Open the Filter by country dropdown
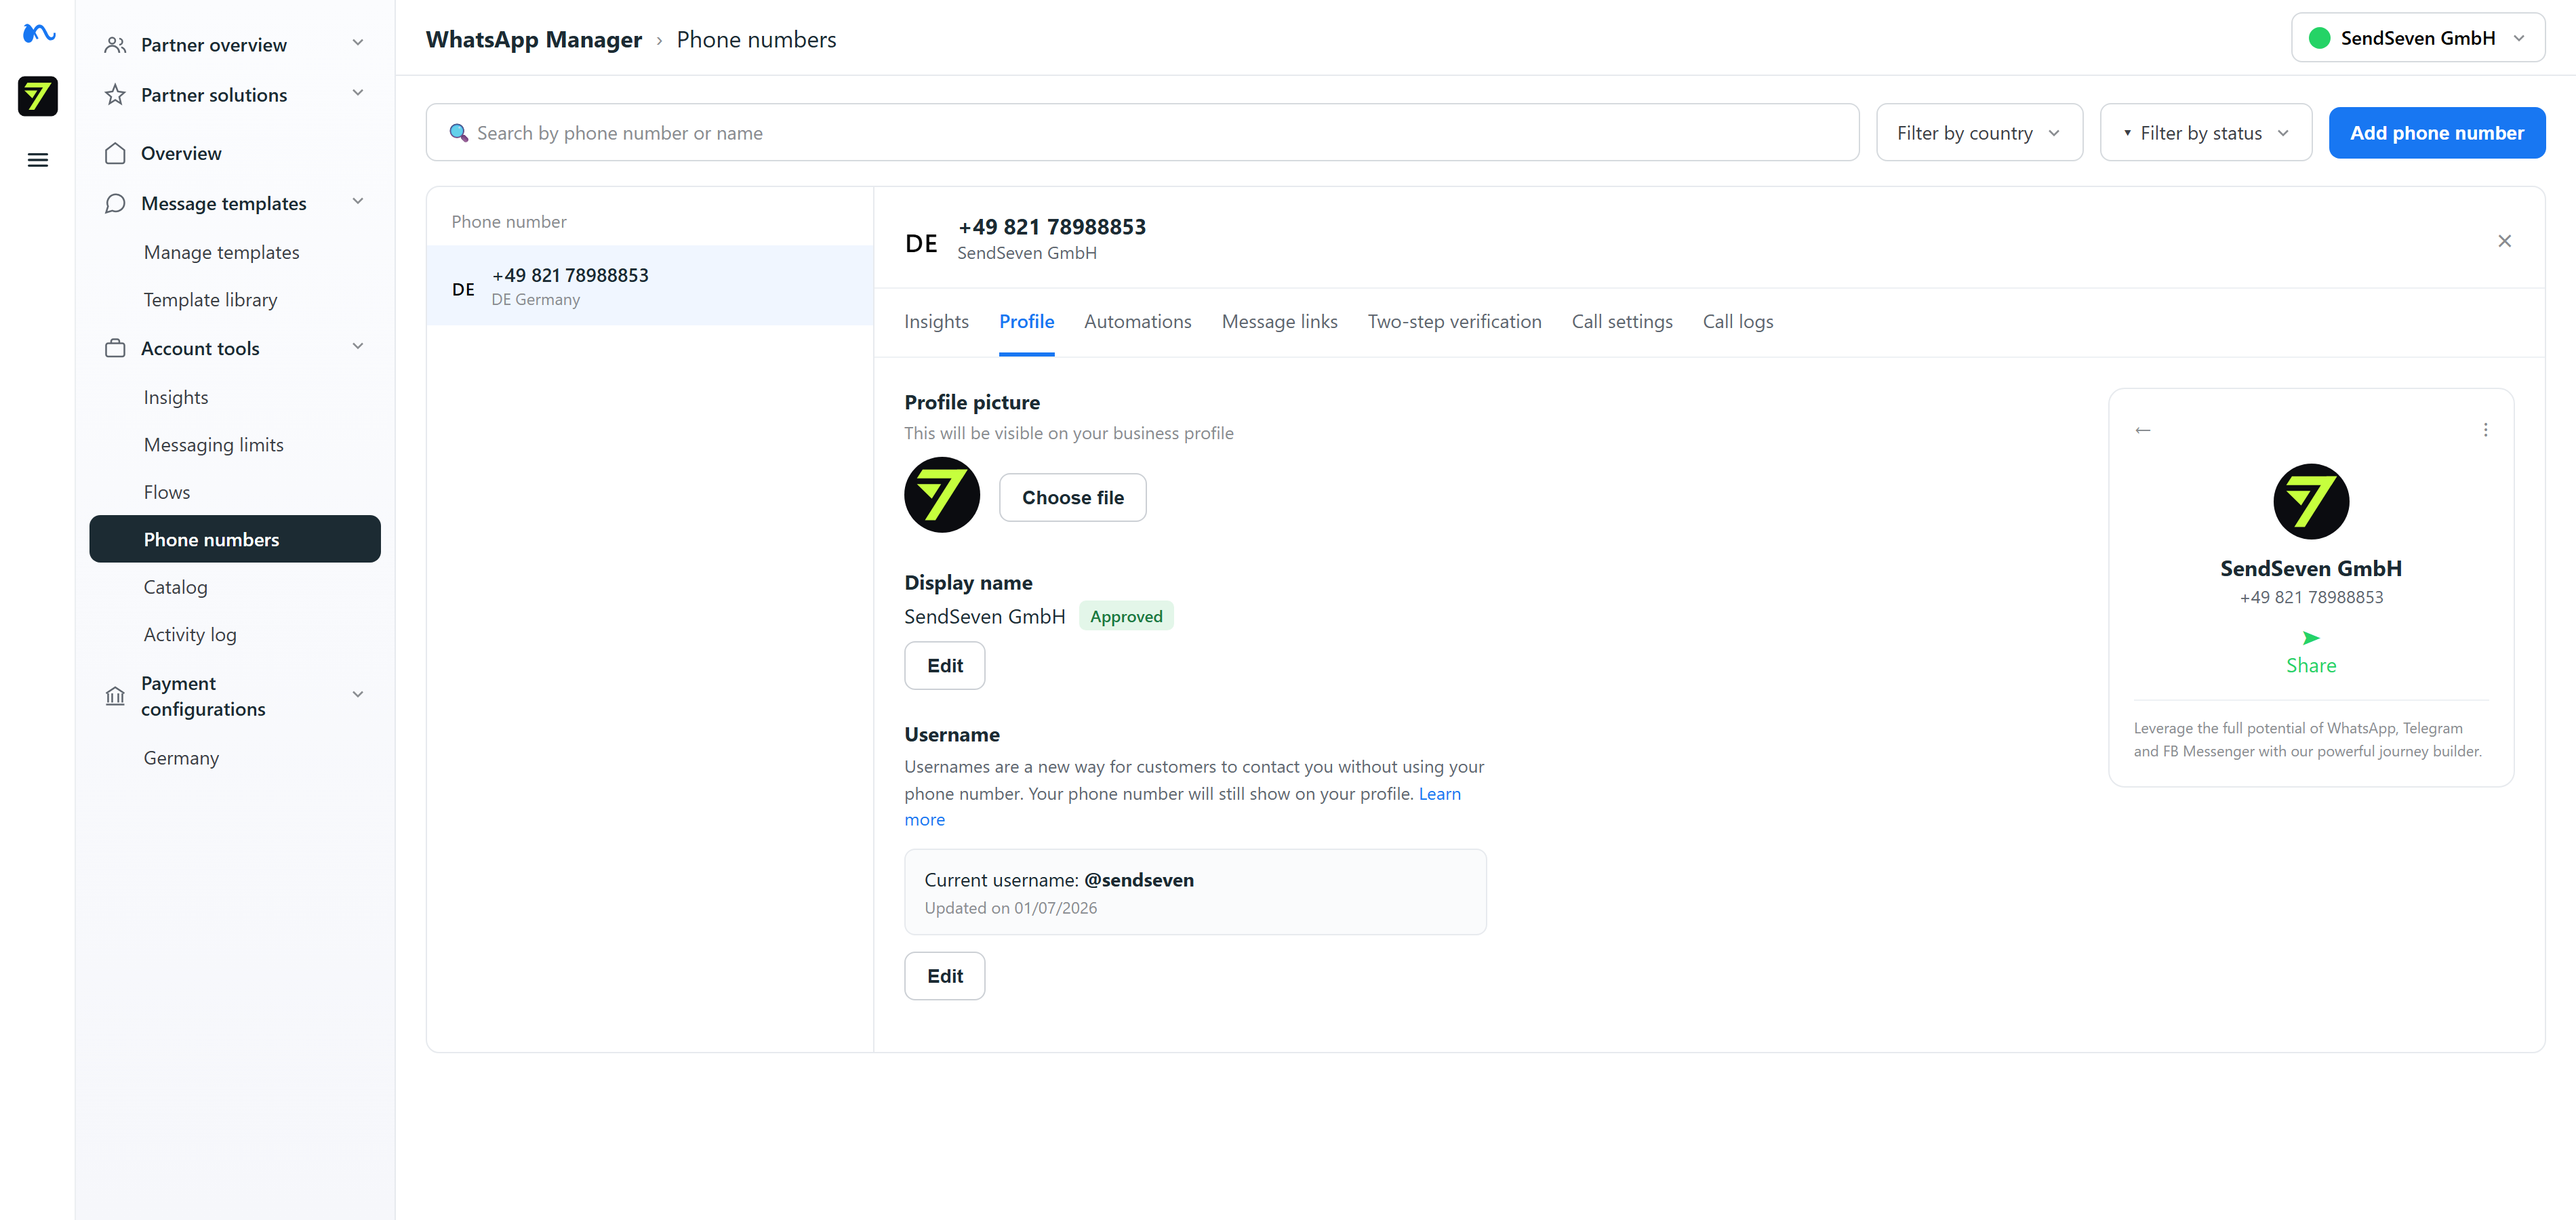The width and height of the screenshot is (2576, 1220). click(x=1979, y=132)
